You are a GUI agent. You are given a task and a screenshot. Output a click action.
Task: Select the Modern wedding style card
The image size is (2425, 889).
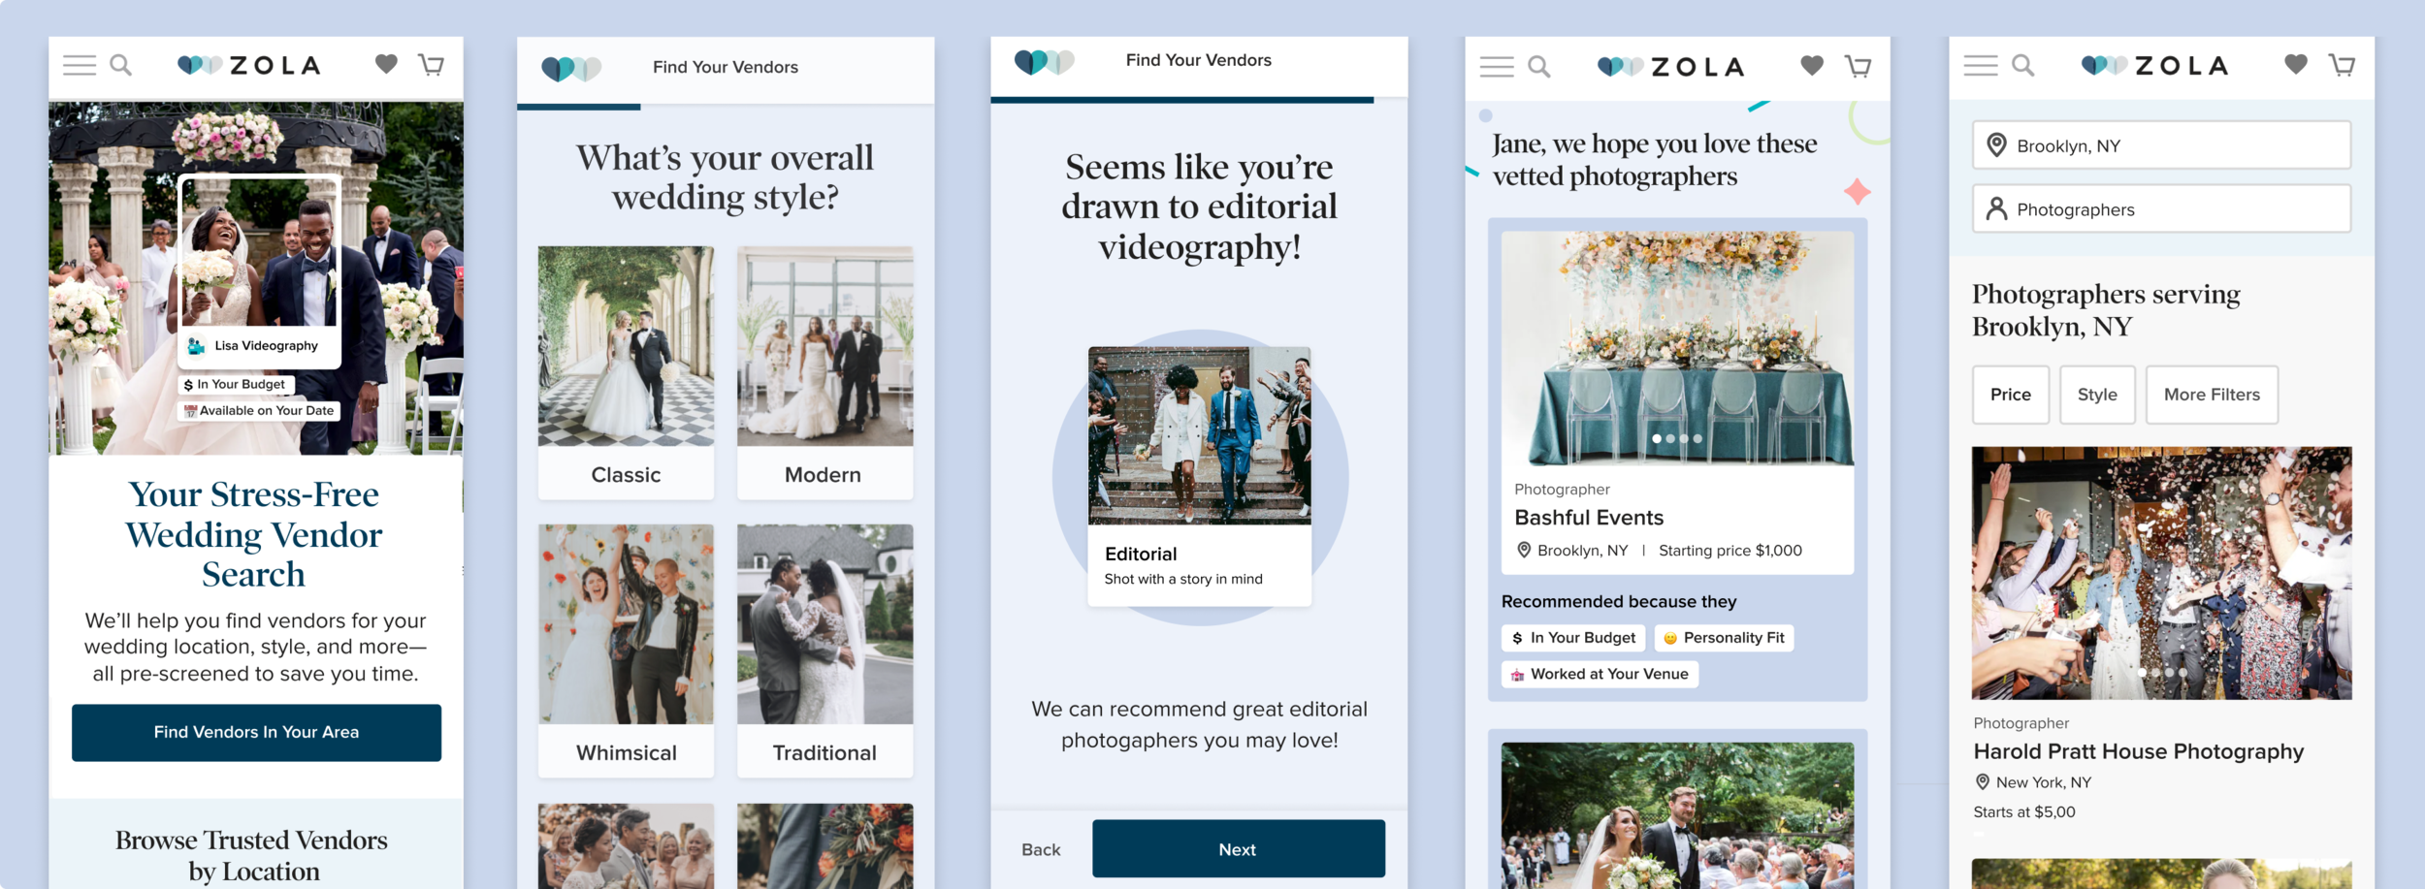point(824,372)
